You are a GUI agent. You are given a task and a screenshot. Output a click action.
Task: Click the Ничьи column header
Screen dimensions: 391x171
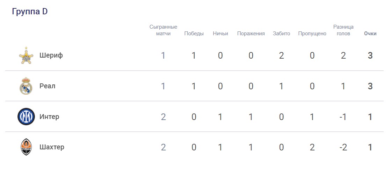pos(220,34)
